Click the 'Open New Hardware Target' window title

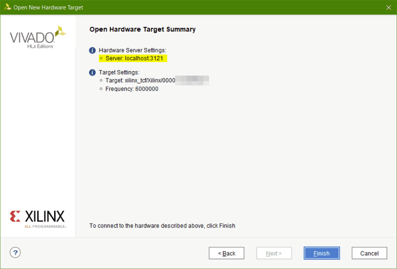[48, 8]
